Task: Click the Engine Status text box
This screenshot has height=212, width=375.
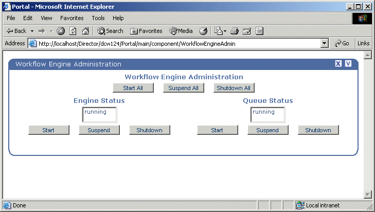Action: 99,115
